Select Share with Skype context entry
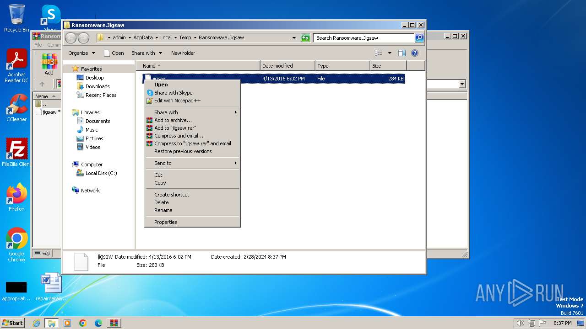This screenshot has width=586, height=329. pos(192,93)
